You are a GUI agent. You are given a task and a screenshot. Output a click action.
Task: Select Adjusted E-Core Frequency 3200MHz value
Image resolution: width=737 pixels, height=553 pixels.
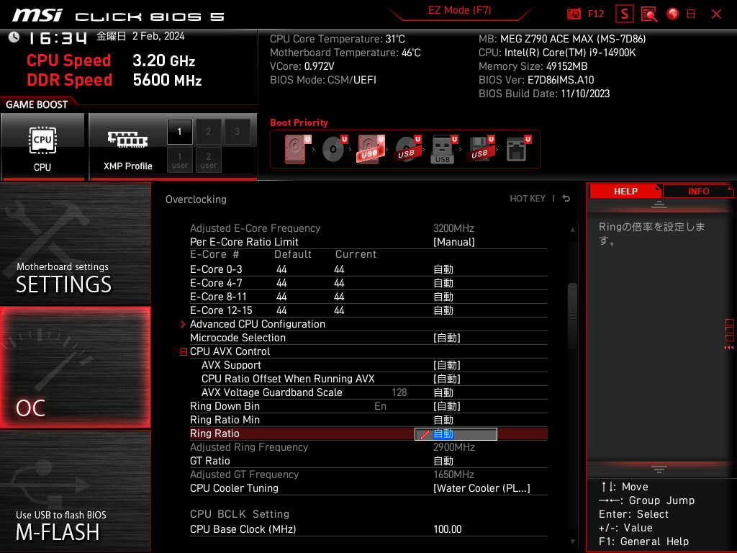[x=453, y=228]
